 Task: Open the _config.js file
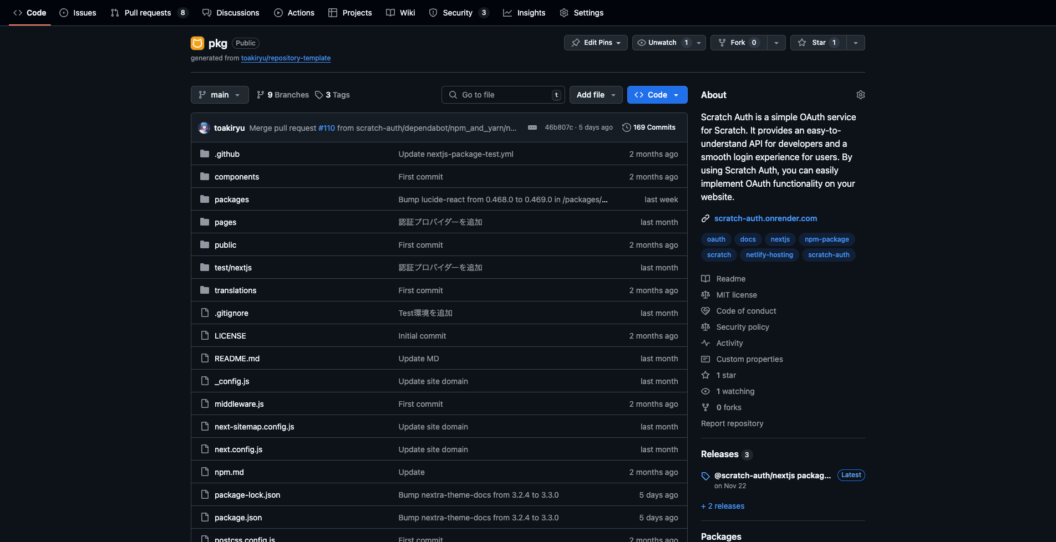coord(232,381)
